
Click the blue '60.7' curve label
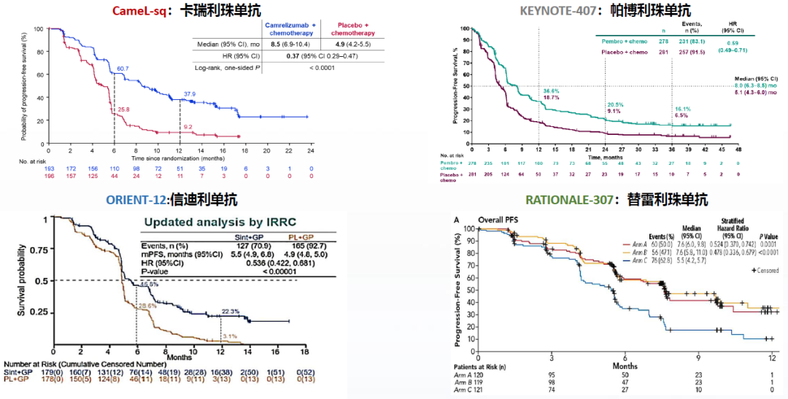coord(123,67)
